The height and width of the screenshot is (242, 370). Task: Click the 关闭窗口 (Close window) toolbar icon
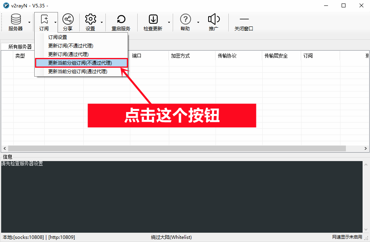(244, 22)
